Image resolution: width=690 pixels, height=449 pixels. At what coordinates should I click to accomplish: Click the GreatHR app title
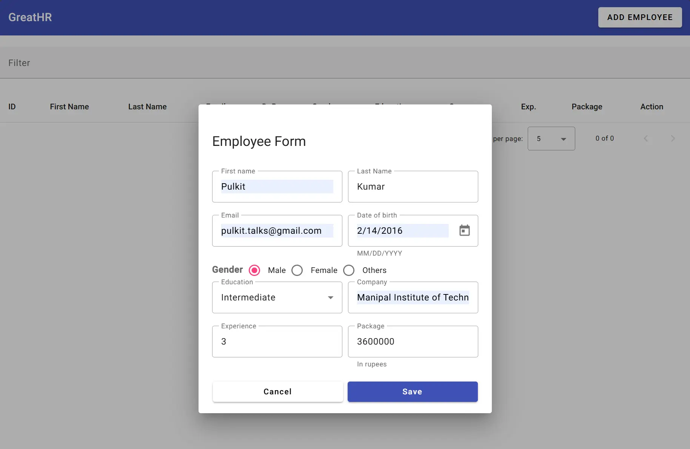tap(30, 17)
